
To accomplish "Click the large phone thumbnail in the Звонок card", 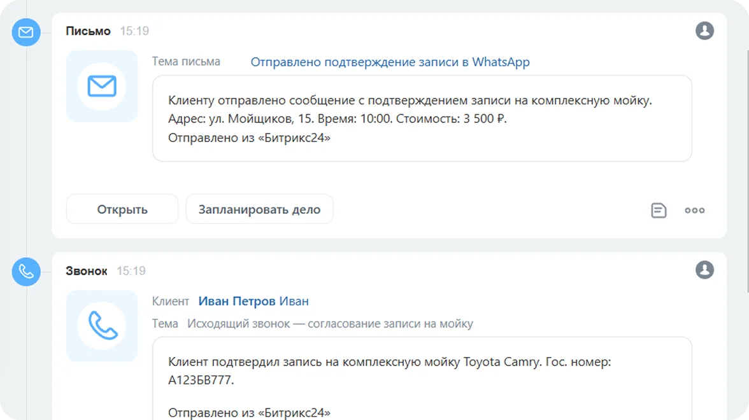I will click(x=102, y=326).
